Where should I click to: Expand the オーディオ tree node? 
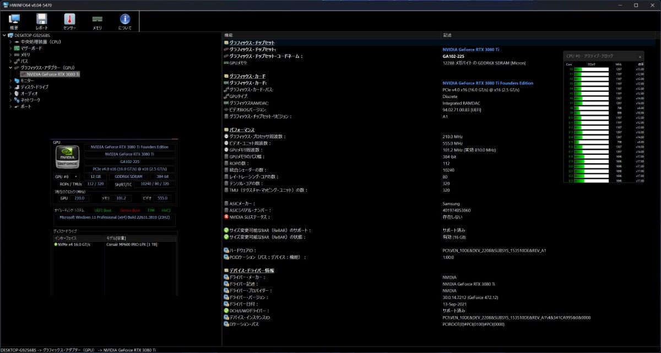point(10,93)
